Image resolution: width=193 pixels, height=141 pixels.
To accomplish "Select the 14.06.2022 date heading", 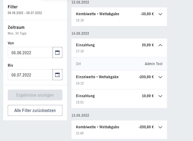I will [80, 34].
